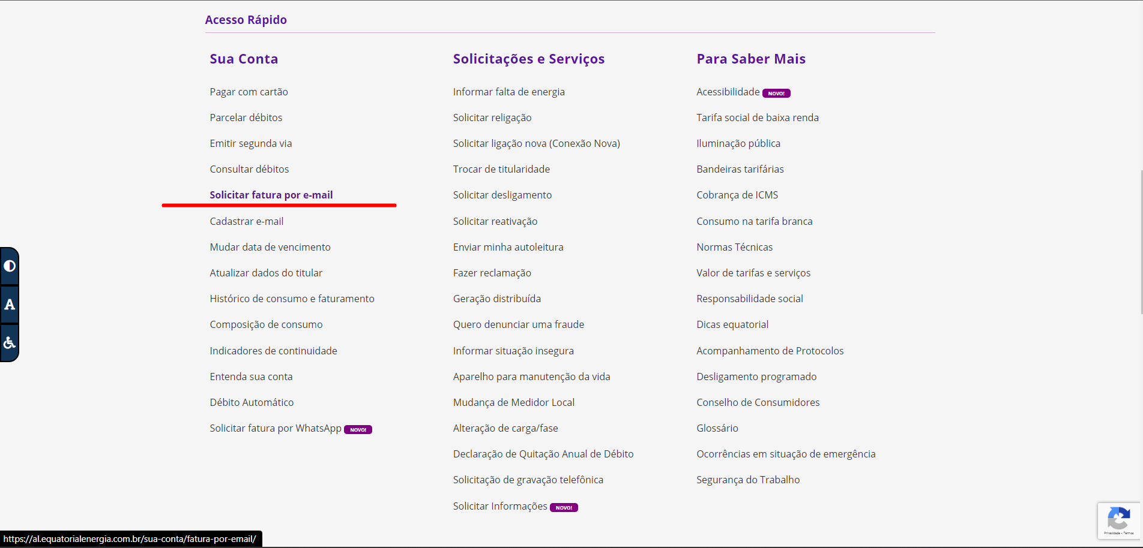Toggle the high contrast accessibility icon
1143x548 pixels.
click(x=10, y=266)
